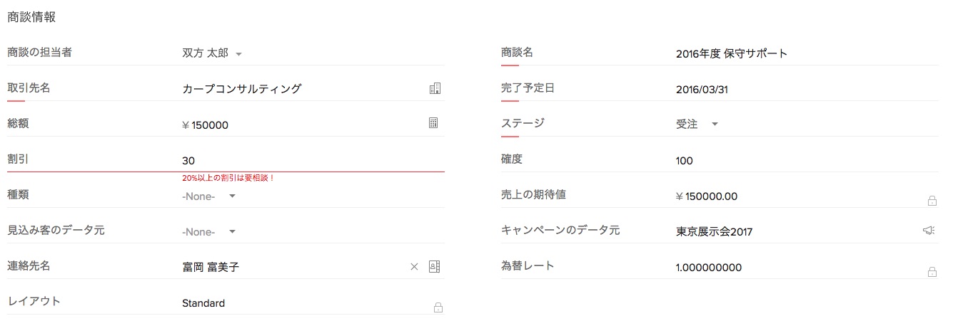Click lock icon in 売上の期待値 field
The image size is (953, 321).
point(932,201)
